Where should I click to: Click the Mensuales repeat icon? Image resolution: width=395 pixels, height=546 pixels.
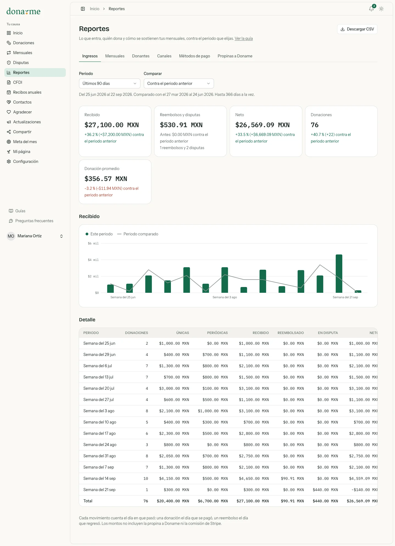click(x=9, y=53)
